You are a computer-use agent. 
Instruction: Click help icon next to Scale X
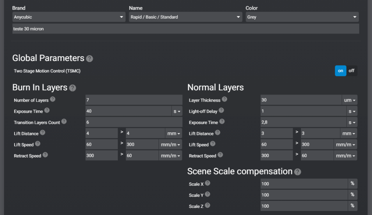208,183
